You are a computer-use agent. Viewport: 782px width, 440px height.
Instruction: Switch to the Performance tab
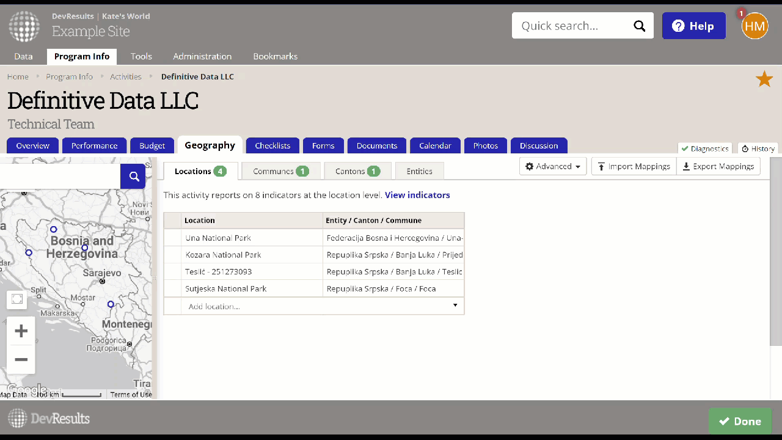pos(94,145)
